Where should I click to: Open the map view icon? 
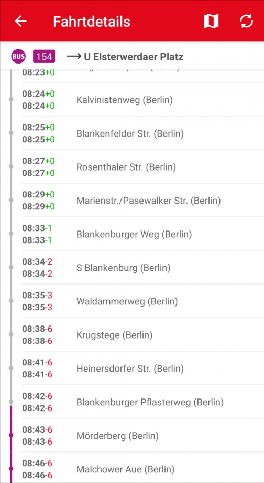[x=211, y=21]
